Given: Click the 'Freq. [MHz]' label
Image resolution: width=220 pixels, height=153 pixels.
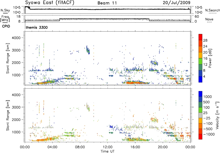Looking at the screenshot, I should point(5,19).
